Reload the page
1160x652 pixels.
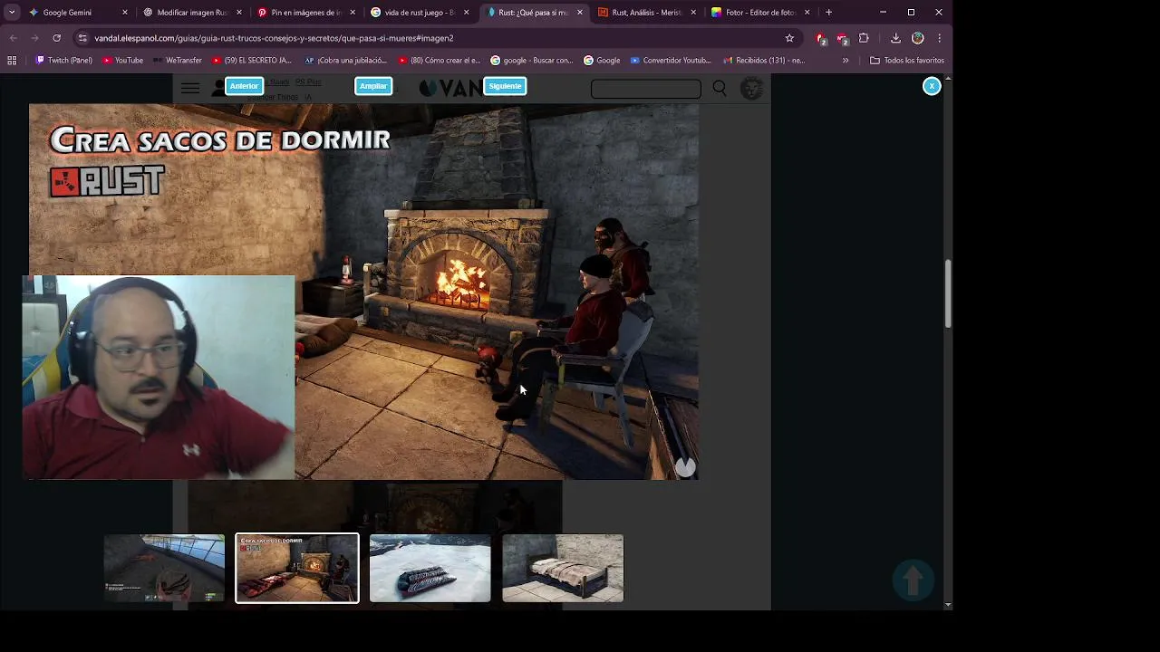(56, 38)
